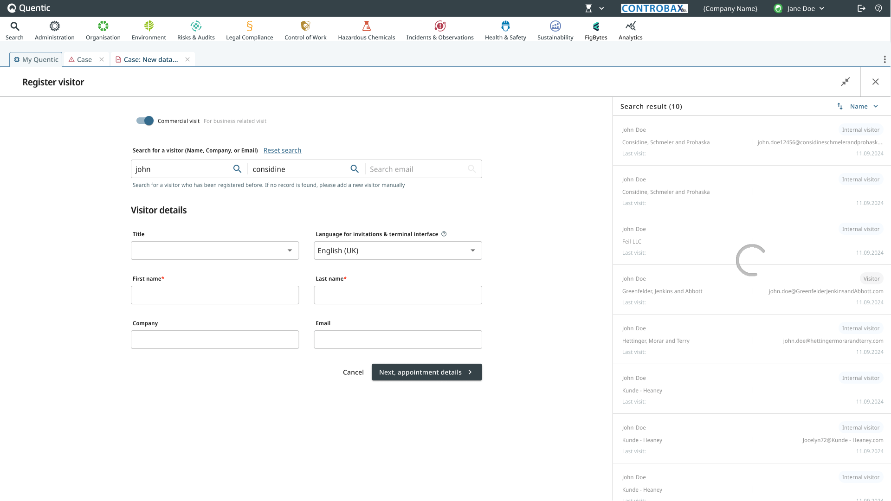The image size is (891, 501).
Task: Open the Title dropdown
Action: (215, 250)
